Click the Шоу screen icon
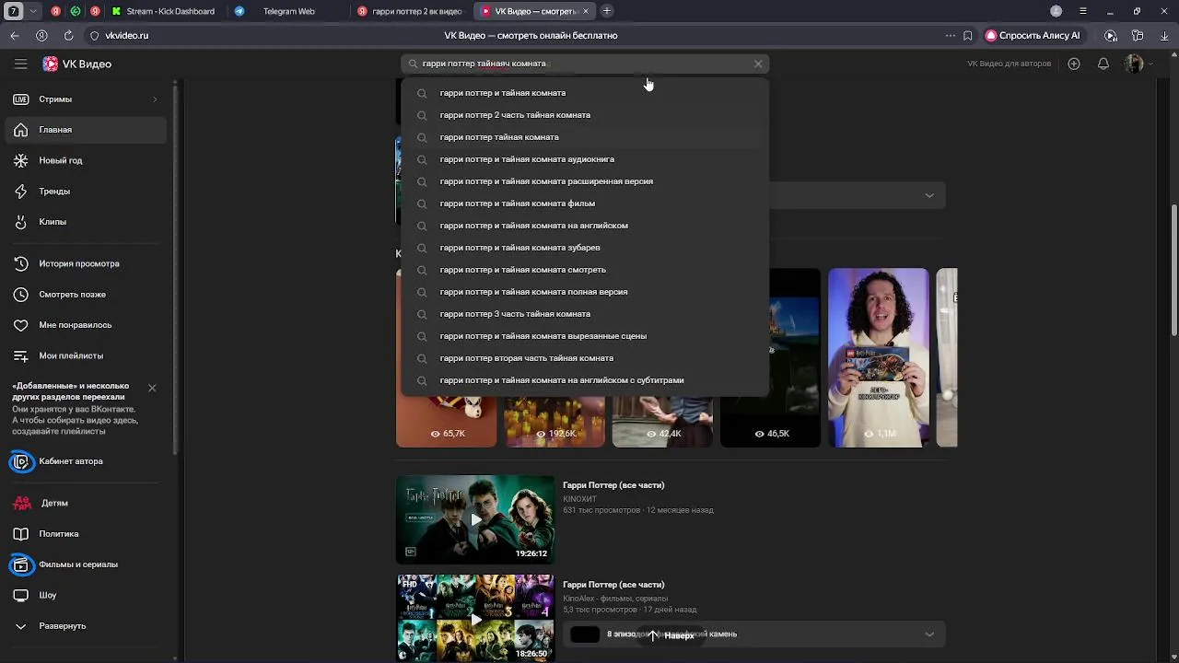The width and height of the screenshot is (1179, 663). [x=20, y=595]
